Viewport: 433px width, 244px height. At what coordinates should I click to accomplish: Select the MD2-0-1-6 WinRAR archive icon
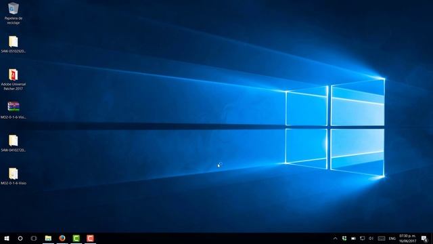point(14,110)
